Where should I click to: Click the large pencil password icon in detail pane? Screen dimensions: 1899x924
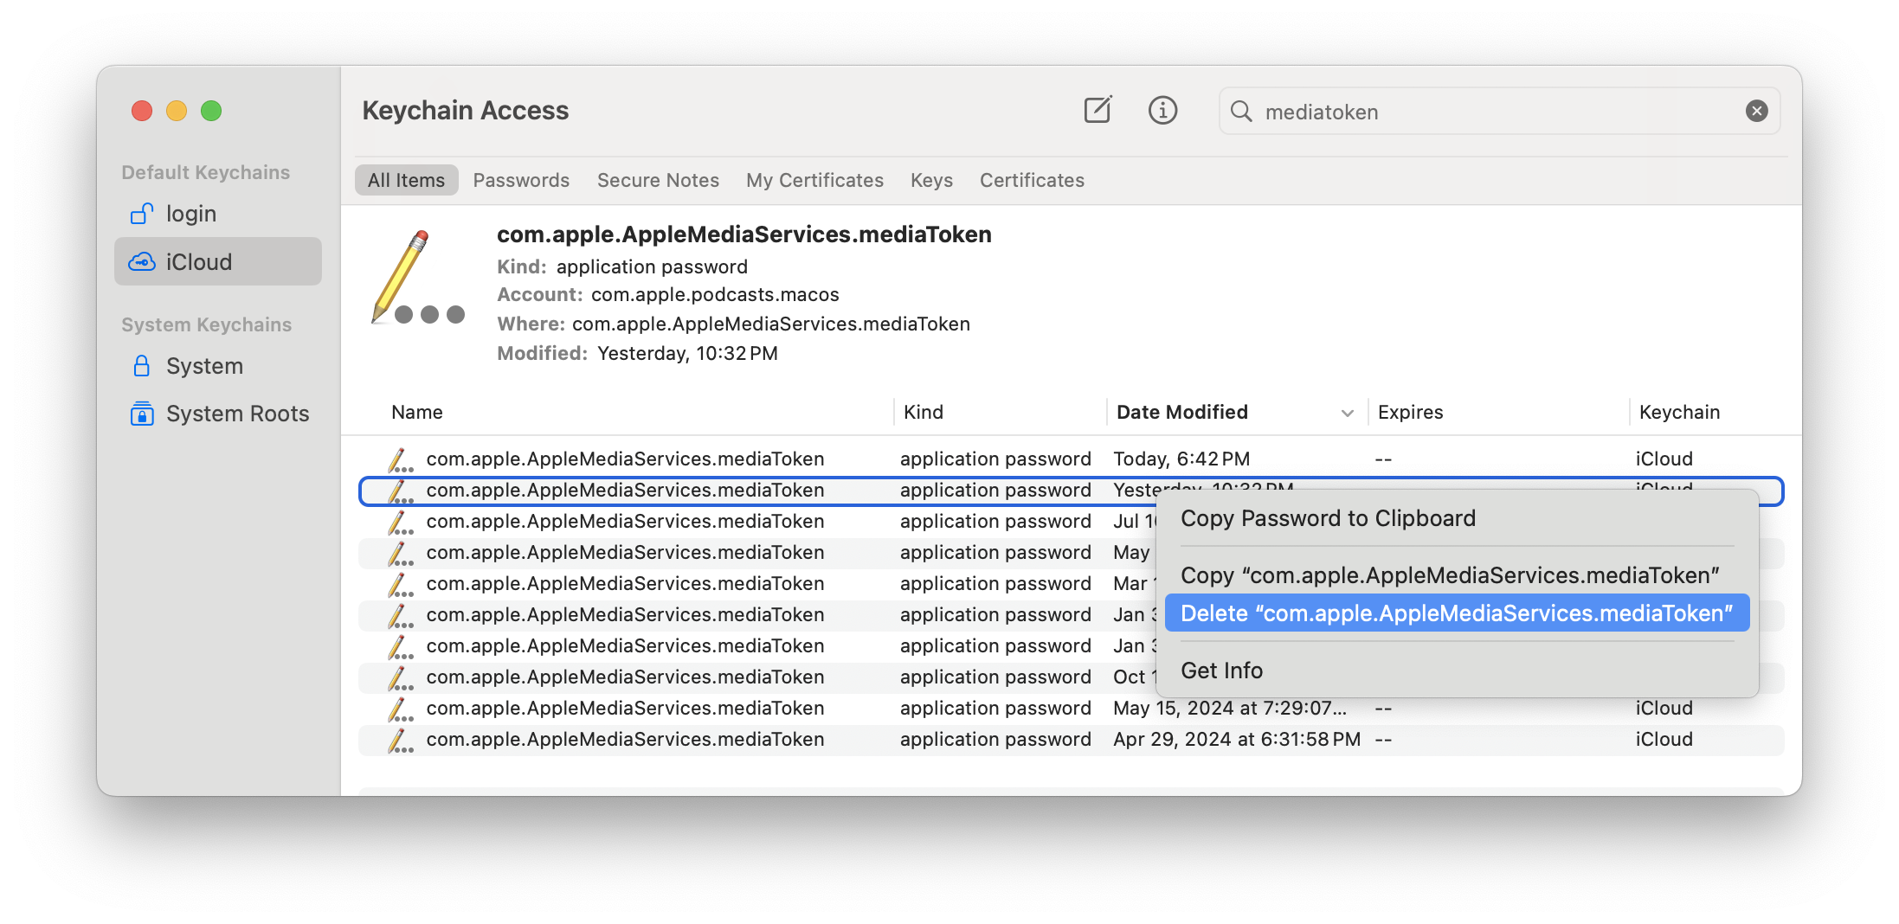[417, 277]
